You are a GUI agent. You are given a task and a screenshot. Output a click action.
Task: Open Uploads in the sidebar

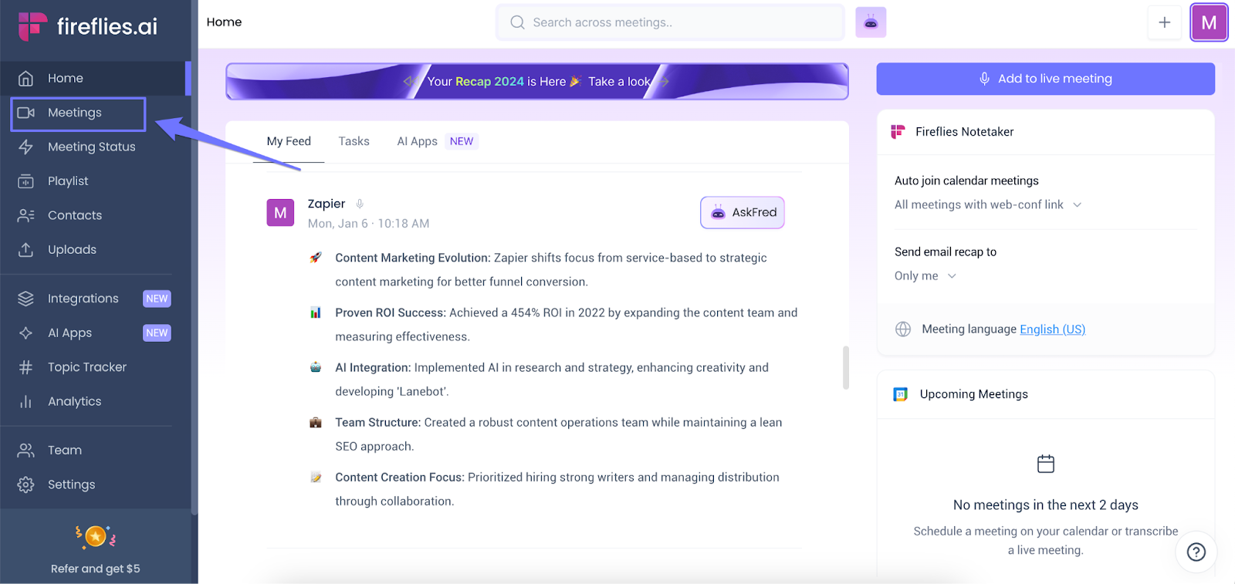tap(72, 250)
